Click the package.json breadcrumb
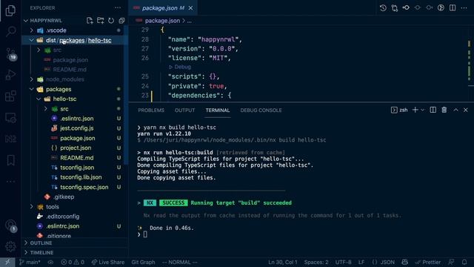Image resolution: width=474 pixels, height=267 pixels. coord(162,21)
